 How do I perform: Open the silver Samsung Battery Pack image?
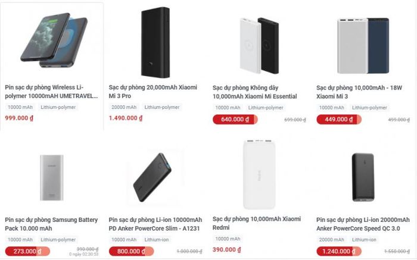tap(52, 178)
